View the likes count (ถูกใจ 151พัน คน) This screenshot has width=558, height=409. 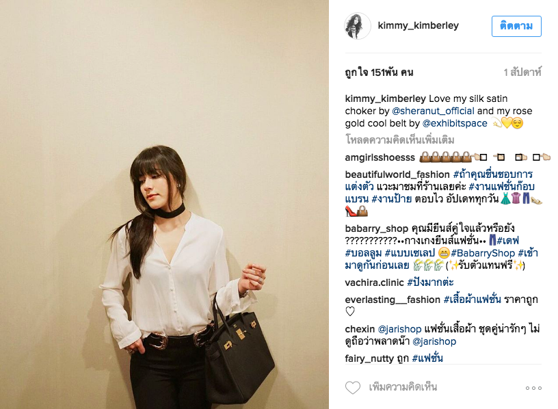click(379, 72)
